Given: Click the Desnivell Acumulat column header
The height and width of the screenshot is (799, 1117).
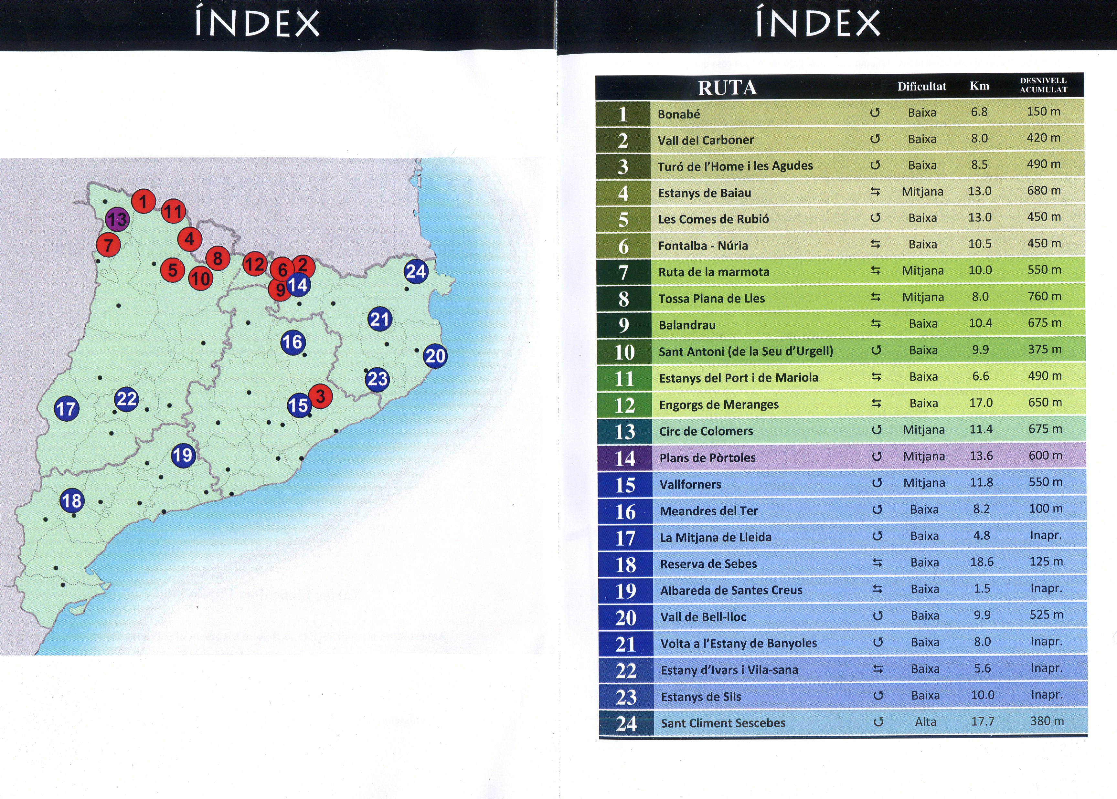Looking at the screenshot, I should pyautogui.click(x=1043, y=85).
